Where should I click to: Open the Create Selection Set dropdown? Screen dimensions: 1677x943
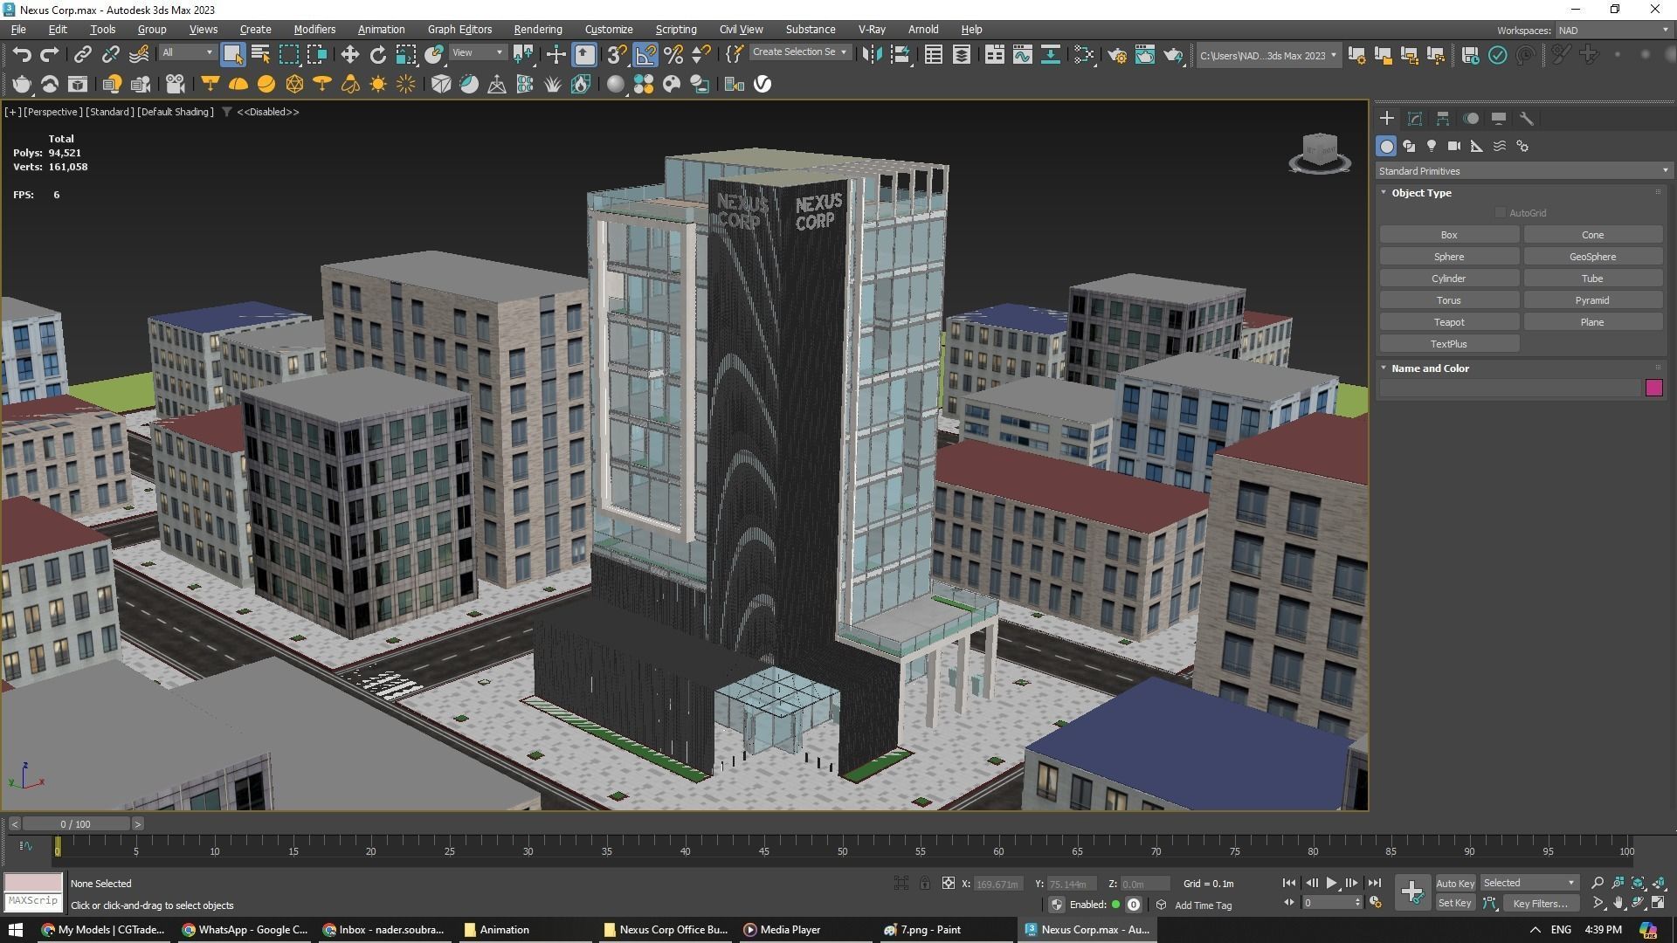(799, 52)
